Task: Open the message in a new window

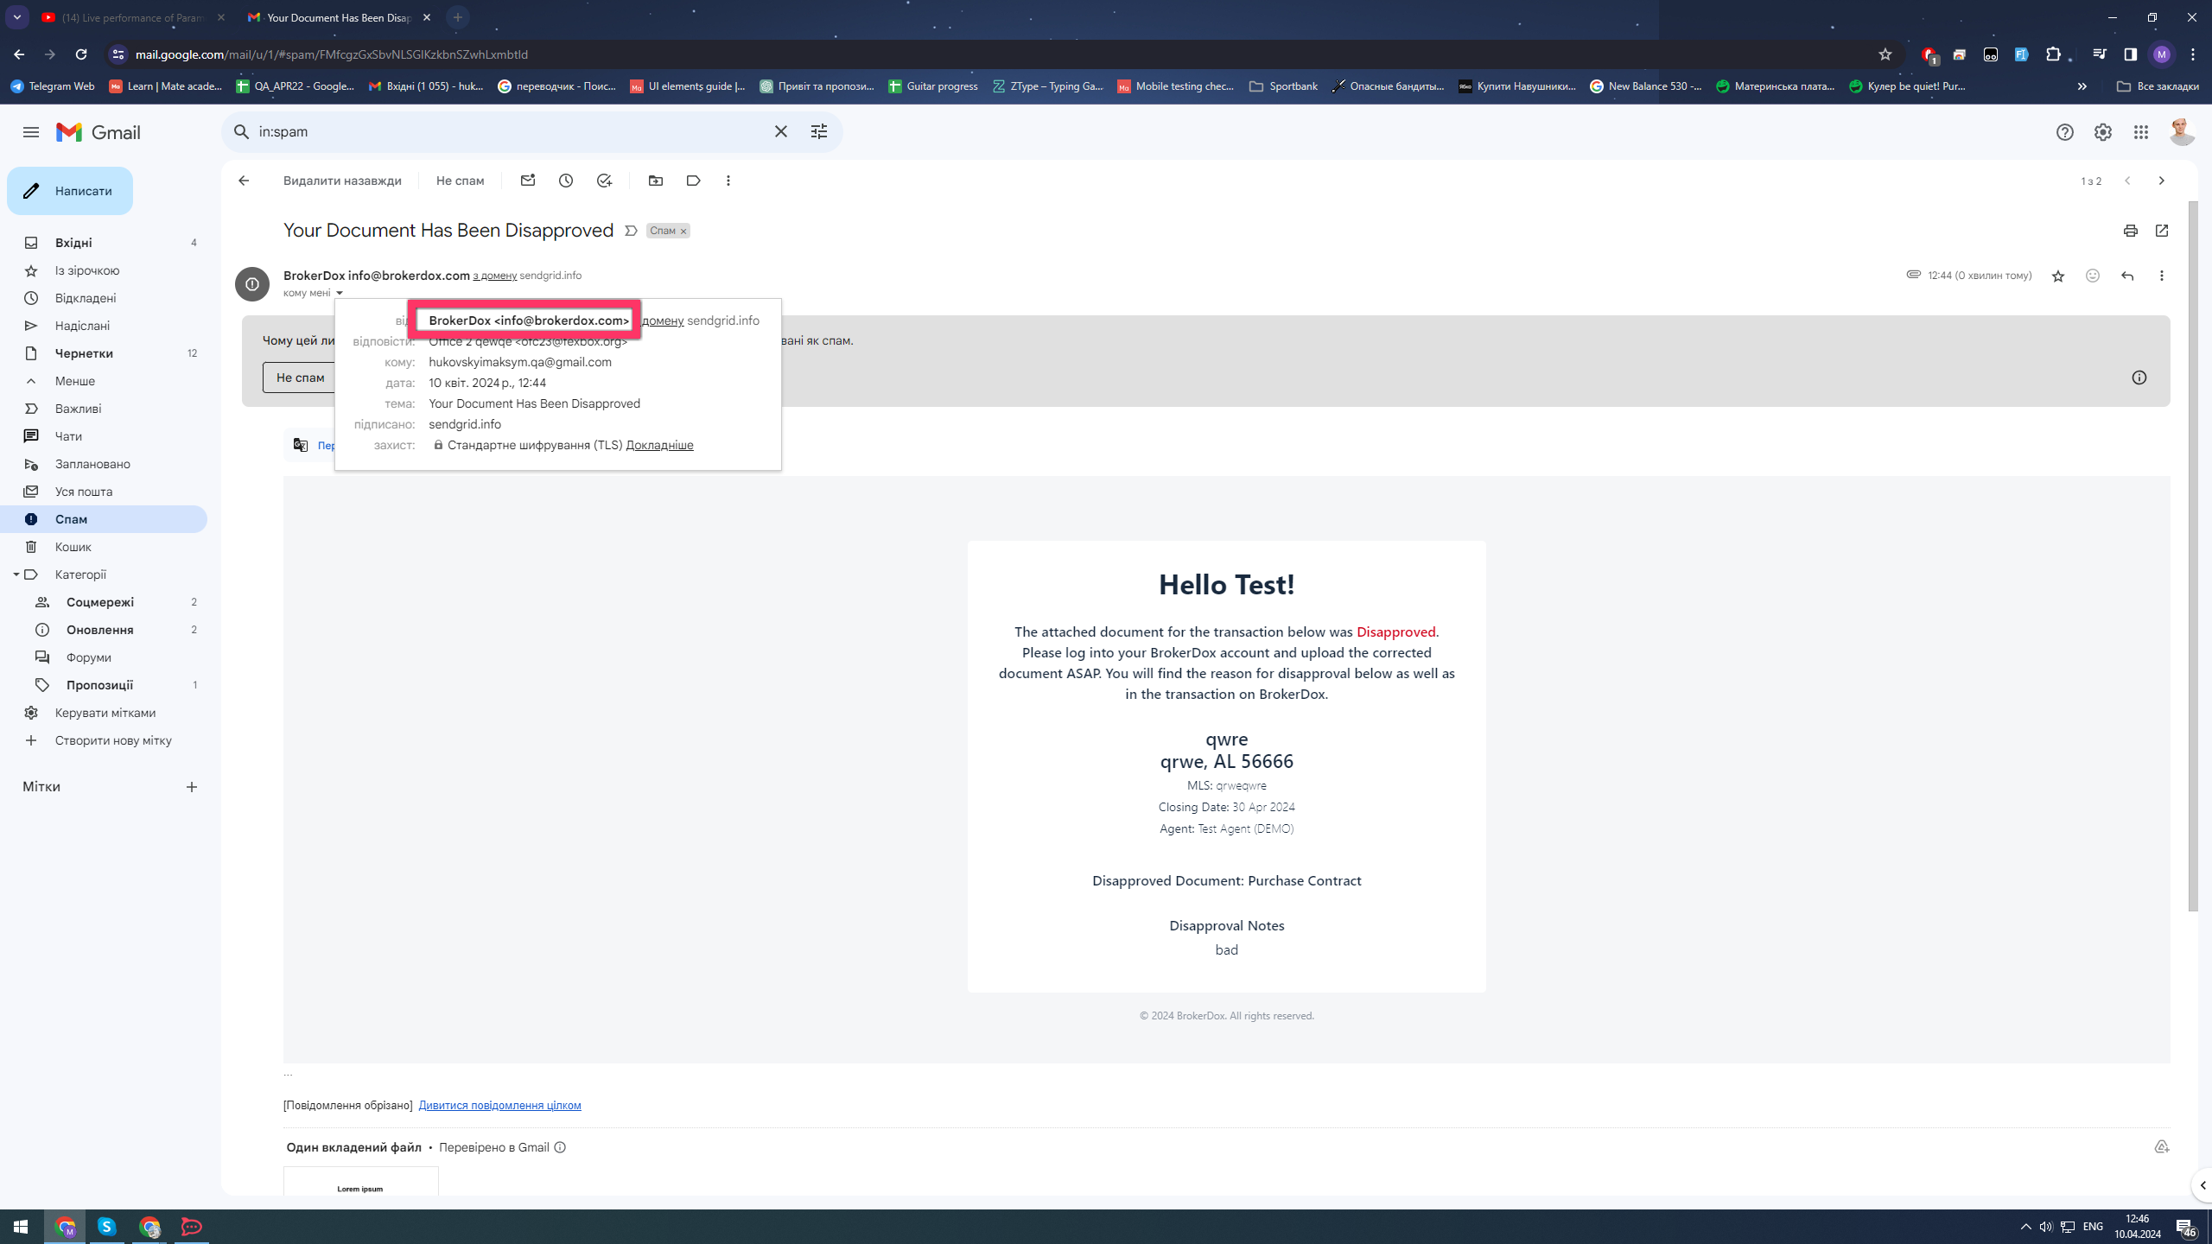Action: pyautogui.click(x=2162, y=231)
